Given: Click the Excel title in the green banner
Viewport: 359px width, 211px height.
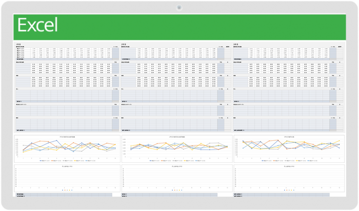Looking at the screenshot, I should click(37, 25).
